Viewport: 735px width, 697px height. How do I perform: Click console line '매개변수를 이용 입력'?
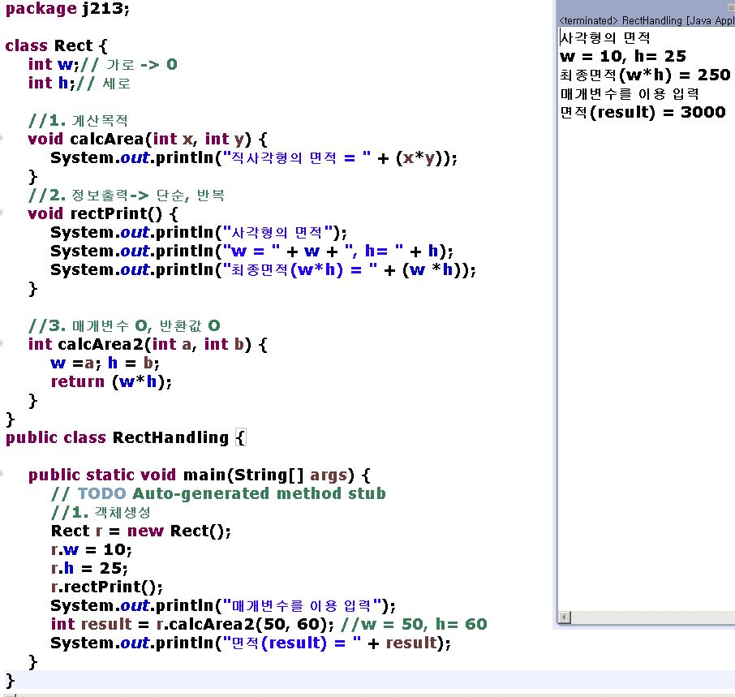coord(630,94)
